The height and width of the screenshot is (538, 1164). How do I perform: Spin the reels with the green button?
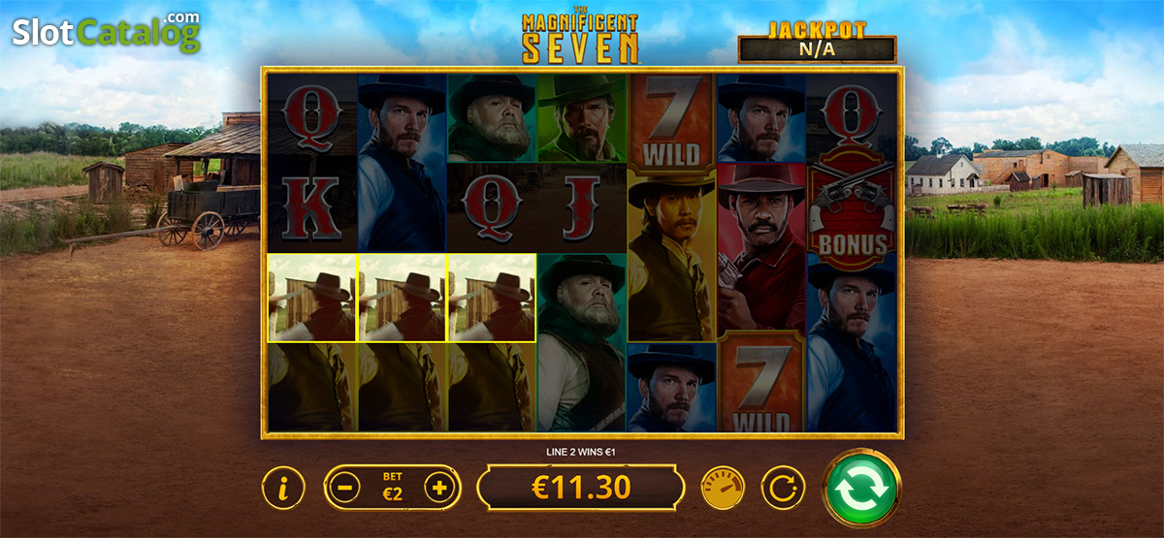pyautogui.click(x=861, y=489)
